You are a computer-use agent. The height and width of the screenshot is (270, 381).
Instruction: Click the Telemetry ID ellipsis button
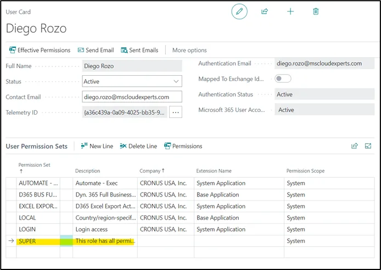tap(176, 112)
